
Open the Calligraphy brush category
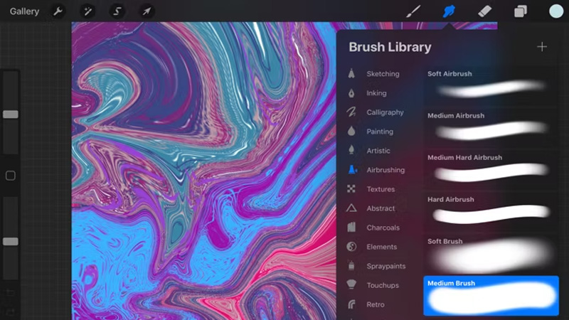(385, 112)
